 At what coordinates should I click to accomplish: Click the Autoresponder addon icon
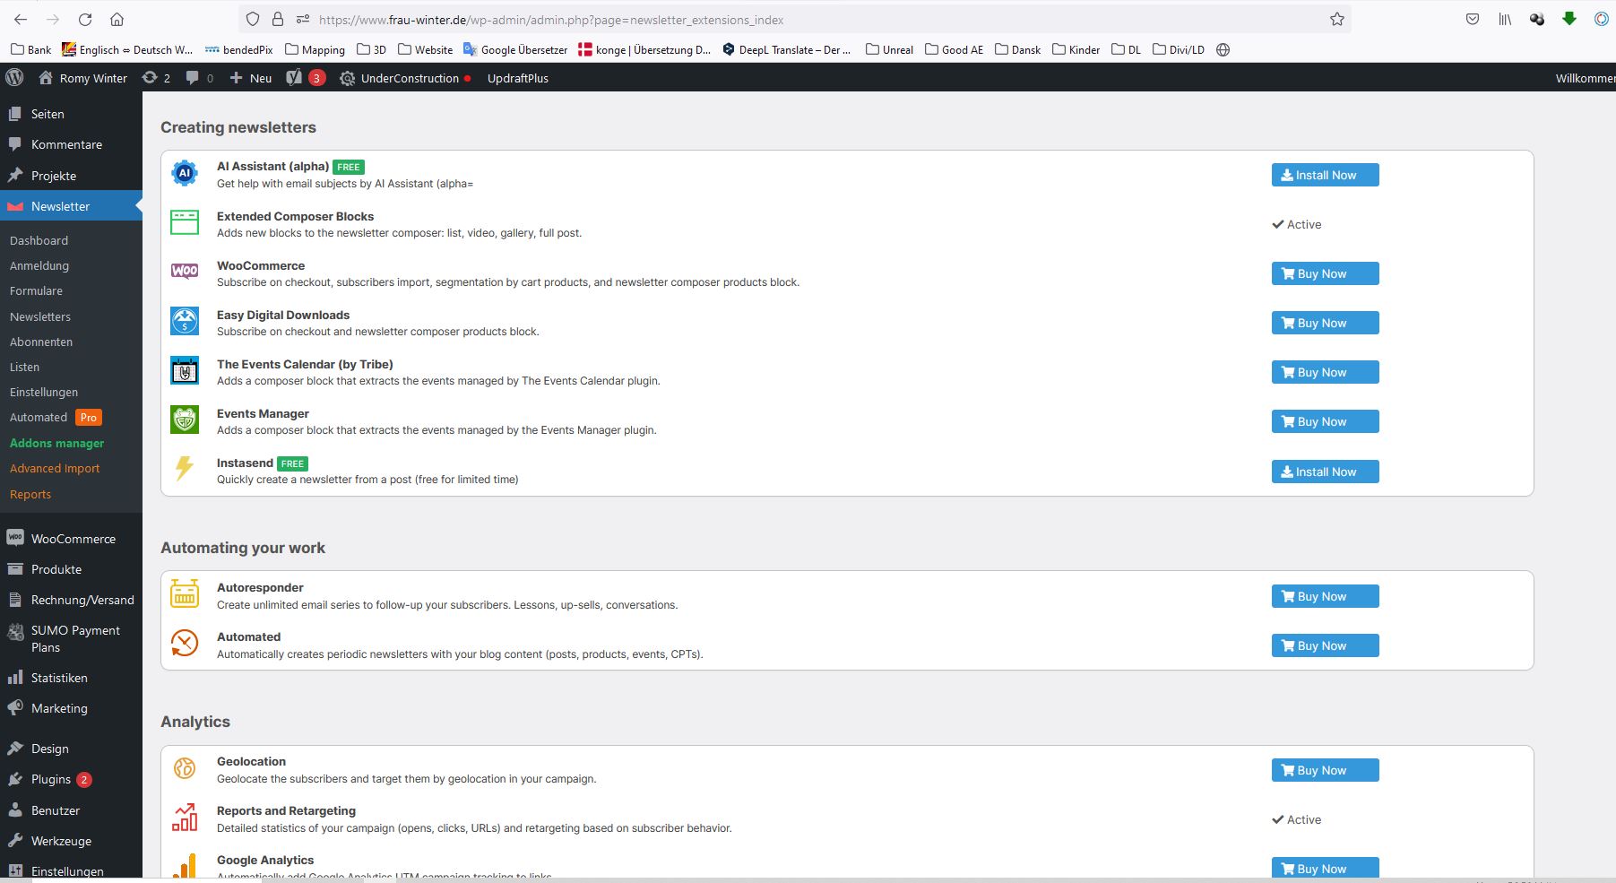(x=185, y=593)
